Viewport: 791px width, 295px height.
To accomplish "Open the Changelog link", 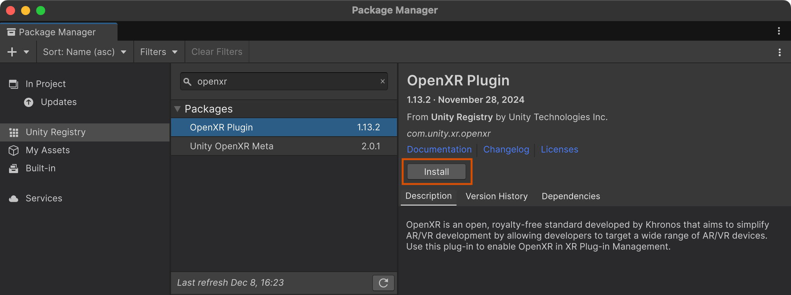I will click(x=506, y=149).
